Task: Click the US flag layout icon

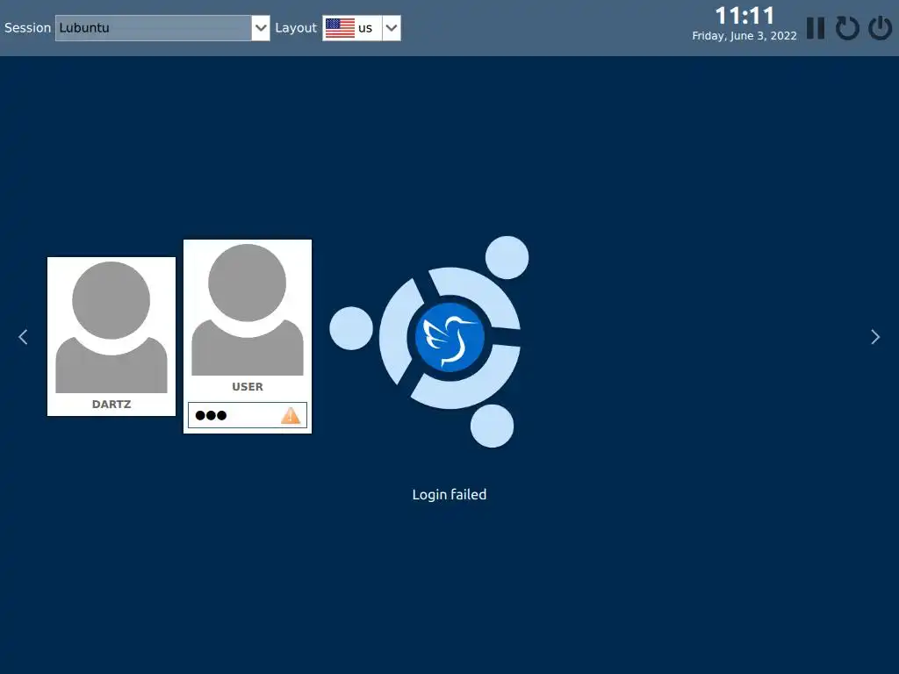Action: point(340,27)
